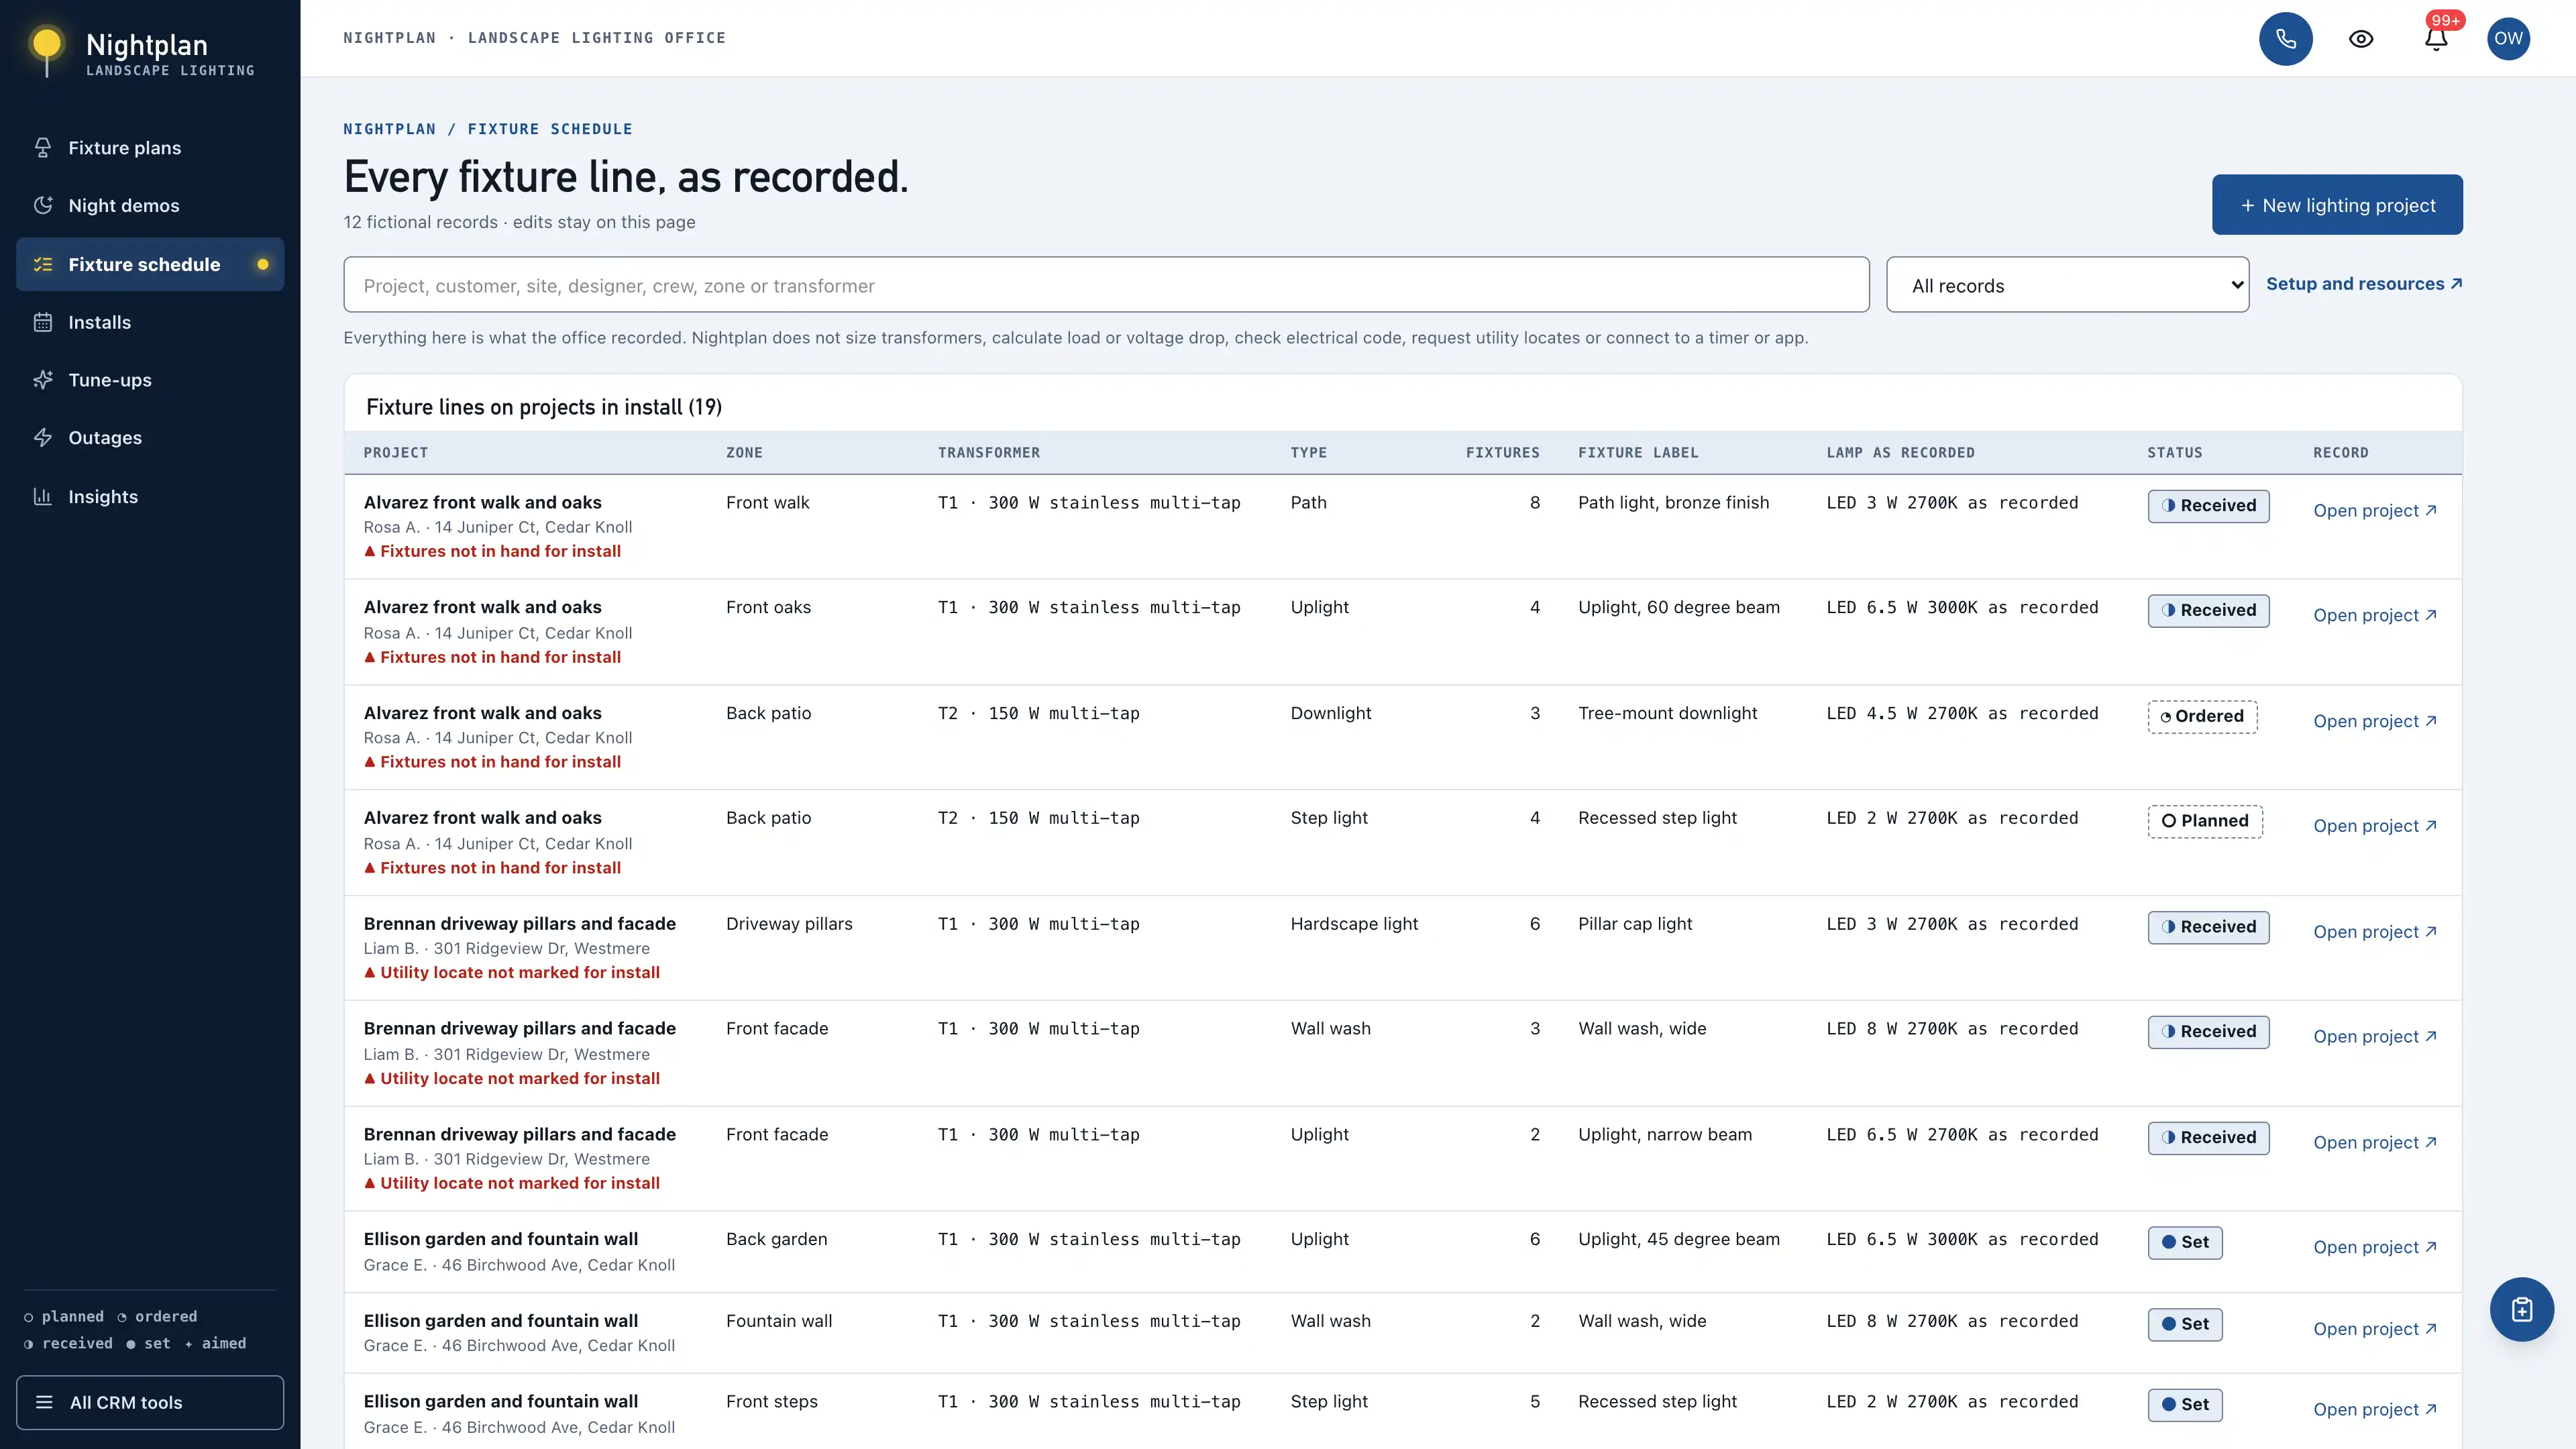The height and width of the screenshot is (1449, 2576).
Task: Click the phone call icon button
Action: pos(2285,39)
